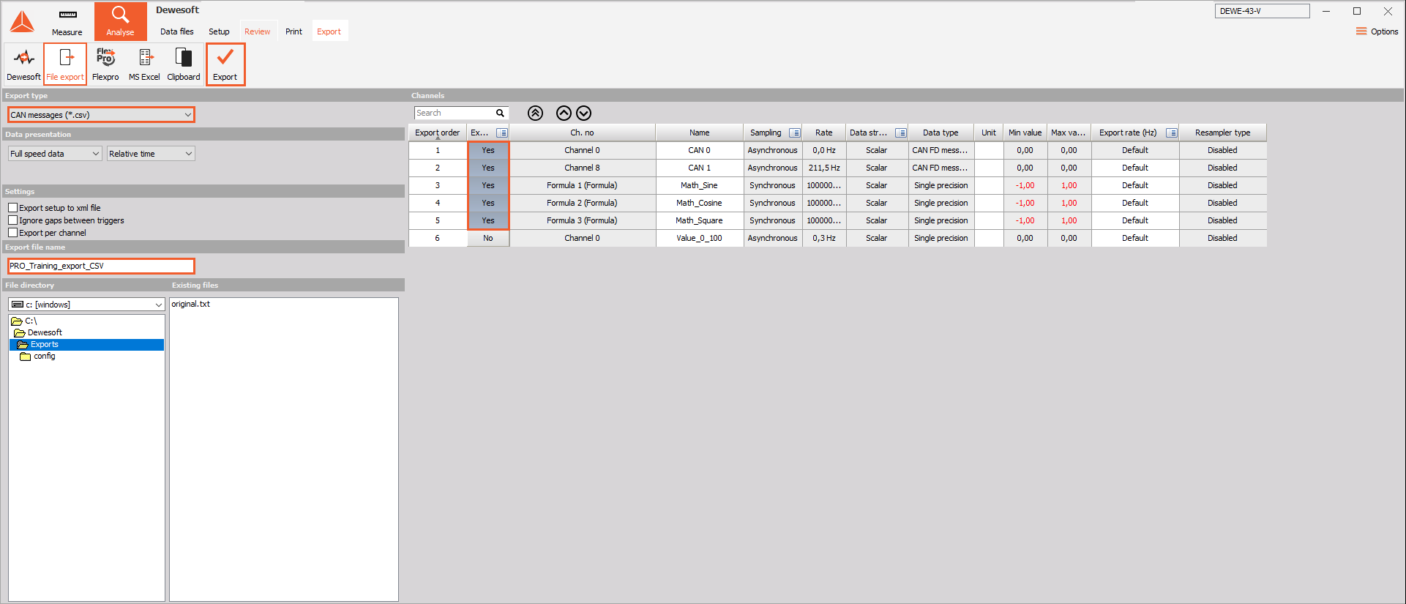The image size is (1406, 604).
Task: Select Flexpro export target
Action: click(105, 64)
